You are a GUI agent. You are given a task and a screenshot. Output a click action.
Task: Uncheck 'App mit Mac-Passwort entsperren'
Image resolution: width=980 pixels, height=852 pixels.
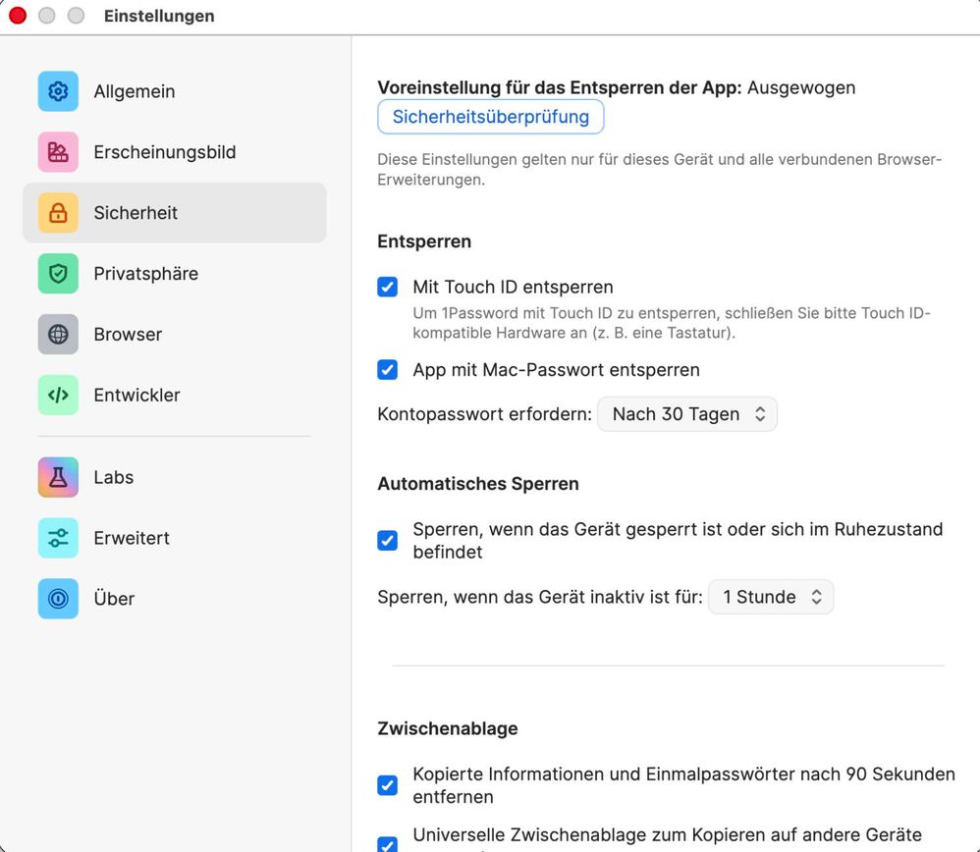click(388, 370)
